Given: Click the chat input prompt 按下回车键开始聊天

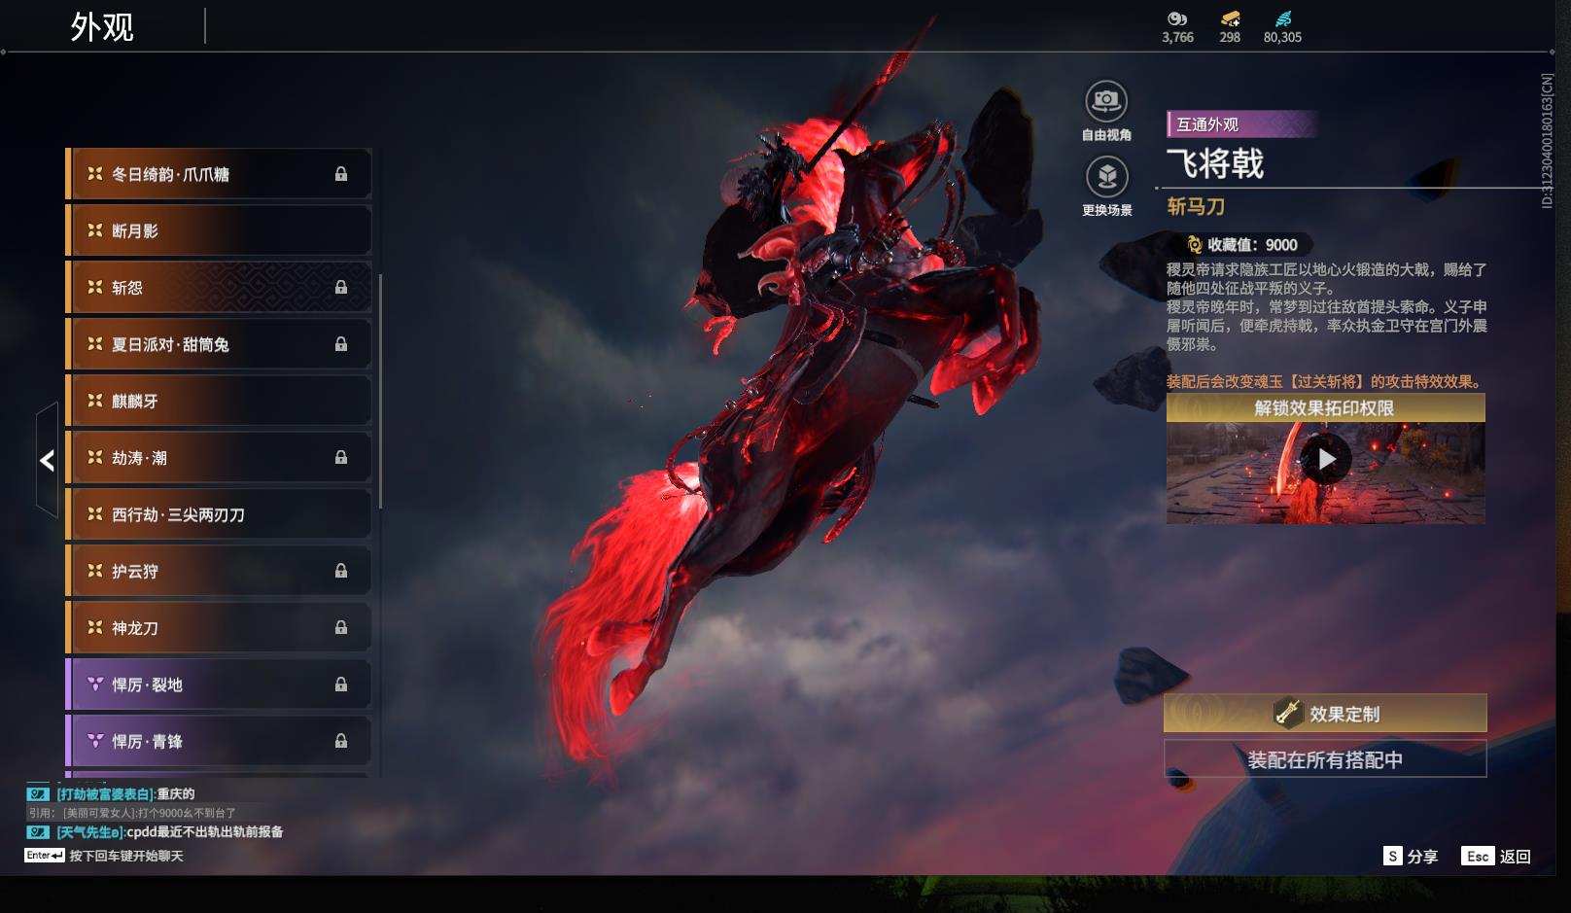Looking at the screenshot, I should [x=126, y=856].
